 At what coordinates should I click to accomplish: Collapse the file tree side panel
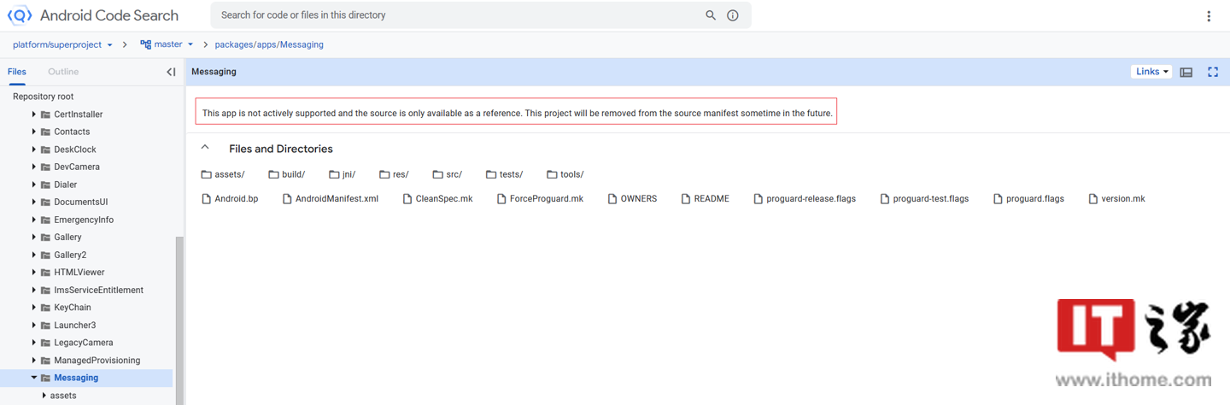tap(171, 72)
